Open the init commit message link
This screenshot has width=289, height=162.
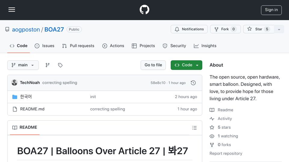[x=93, y=97]
